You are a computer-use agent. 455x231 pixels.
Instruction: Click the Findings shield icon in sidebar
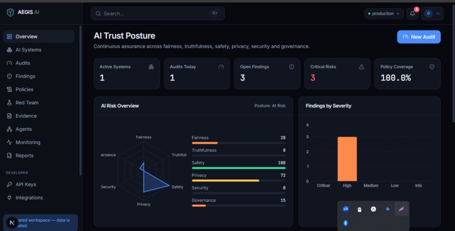click(9, 76)
